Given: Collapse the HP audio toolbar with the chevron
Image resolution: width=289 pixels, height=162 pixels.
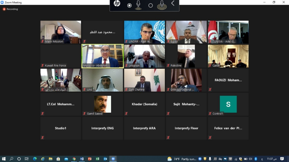Looking at the screenshot, I should [x=173, y=4].
